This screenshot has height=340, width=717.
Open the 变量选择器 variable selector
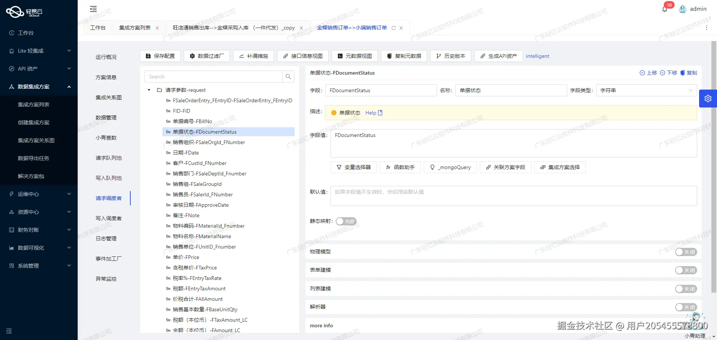(353, 167)
